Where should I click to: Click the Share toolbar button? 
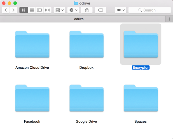click(x=87, y=10)
